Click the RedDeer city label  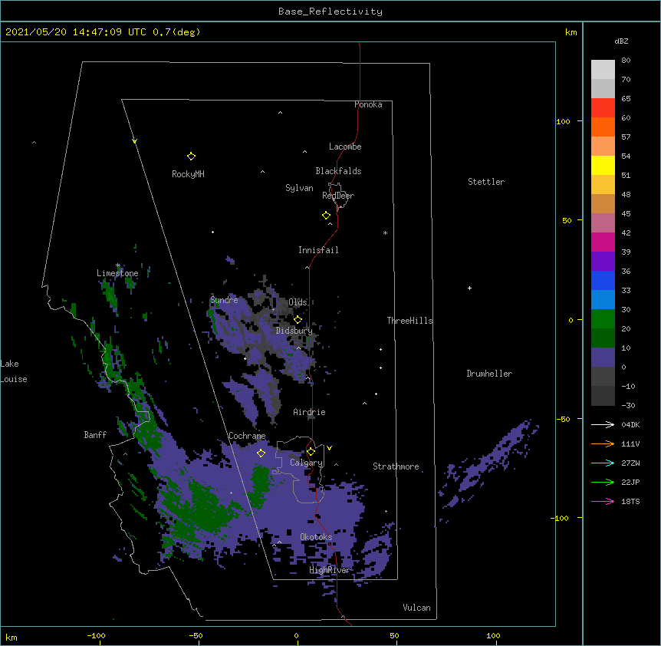point(338,196)
